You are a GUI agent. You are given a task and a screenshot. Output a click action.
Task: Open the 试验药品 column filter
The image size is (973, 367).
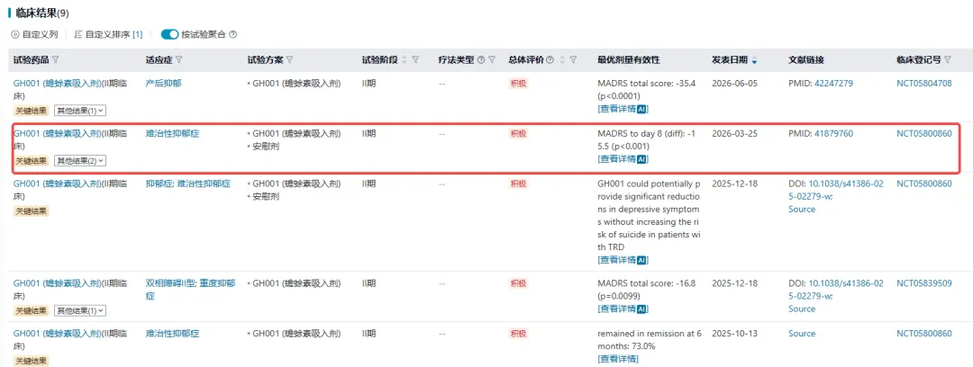[x=55, y=60]
